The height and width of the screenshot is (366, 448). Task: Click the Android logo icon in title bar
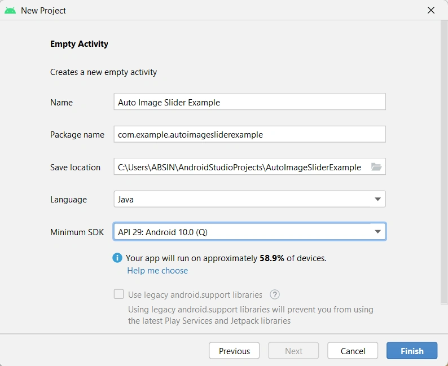tap(10, 11)
